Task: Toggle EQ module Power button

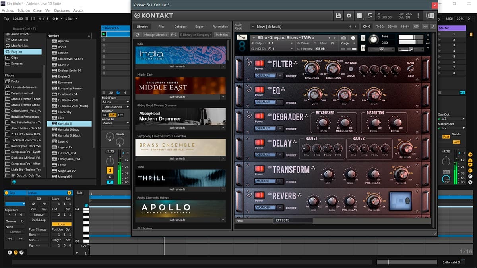Action: [259, 90]
